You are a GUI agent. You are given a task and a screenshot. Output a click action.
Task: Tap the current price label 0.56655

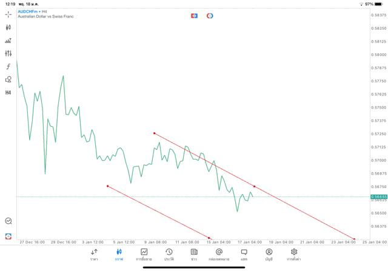tap(380, 196)
